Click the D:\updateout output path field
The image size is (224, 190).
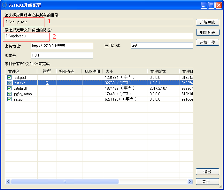[99, 36]
